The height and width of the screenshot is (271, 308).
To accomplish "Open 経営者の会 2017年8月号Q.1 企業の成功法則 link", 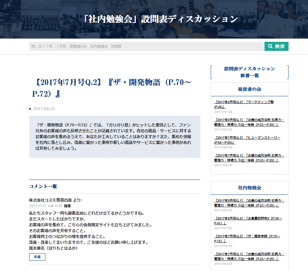I will [249, 122].
